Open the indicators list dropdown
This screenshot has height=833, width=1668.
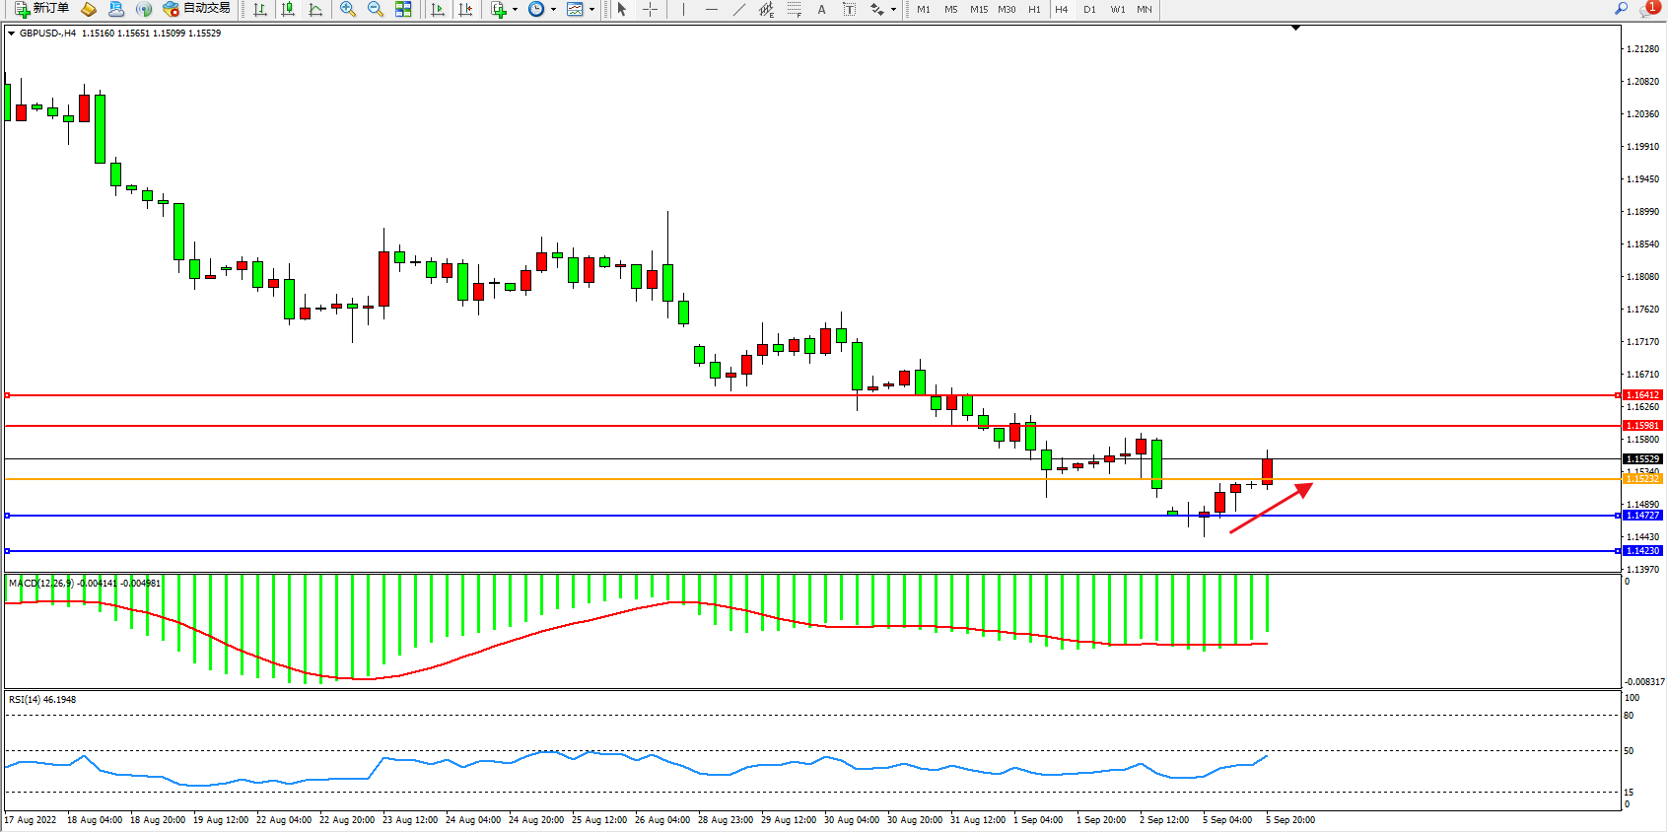pos(503,9)
